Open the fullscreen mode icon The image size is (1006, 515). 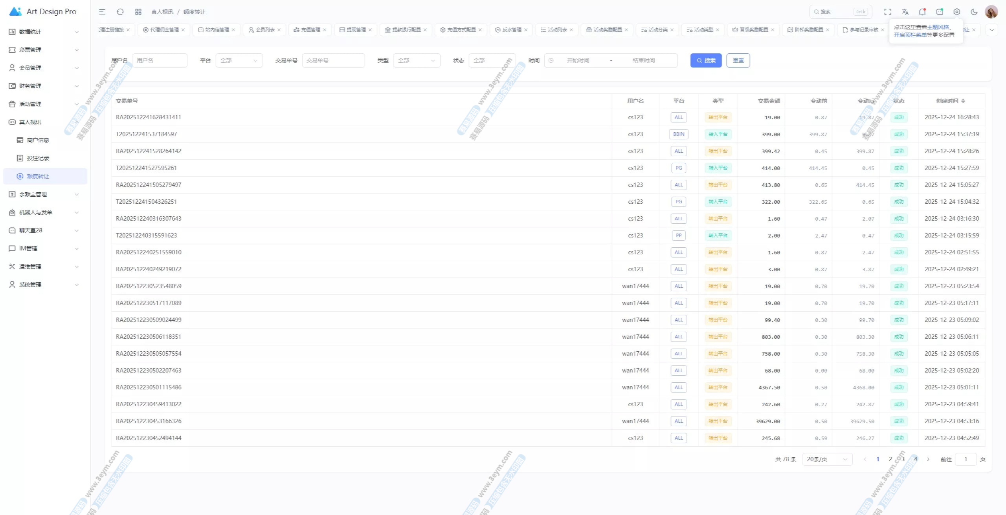887,12
